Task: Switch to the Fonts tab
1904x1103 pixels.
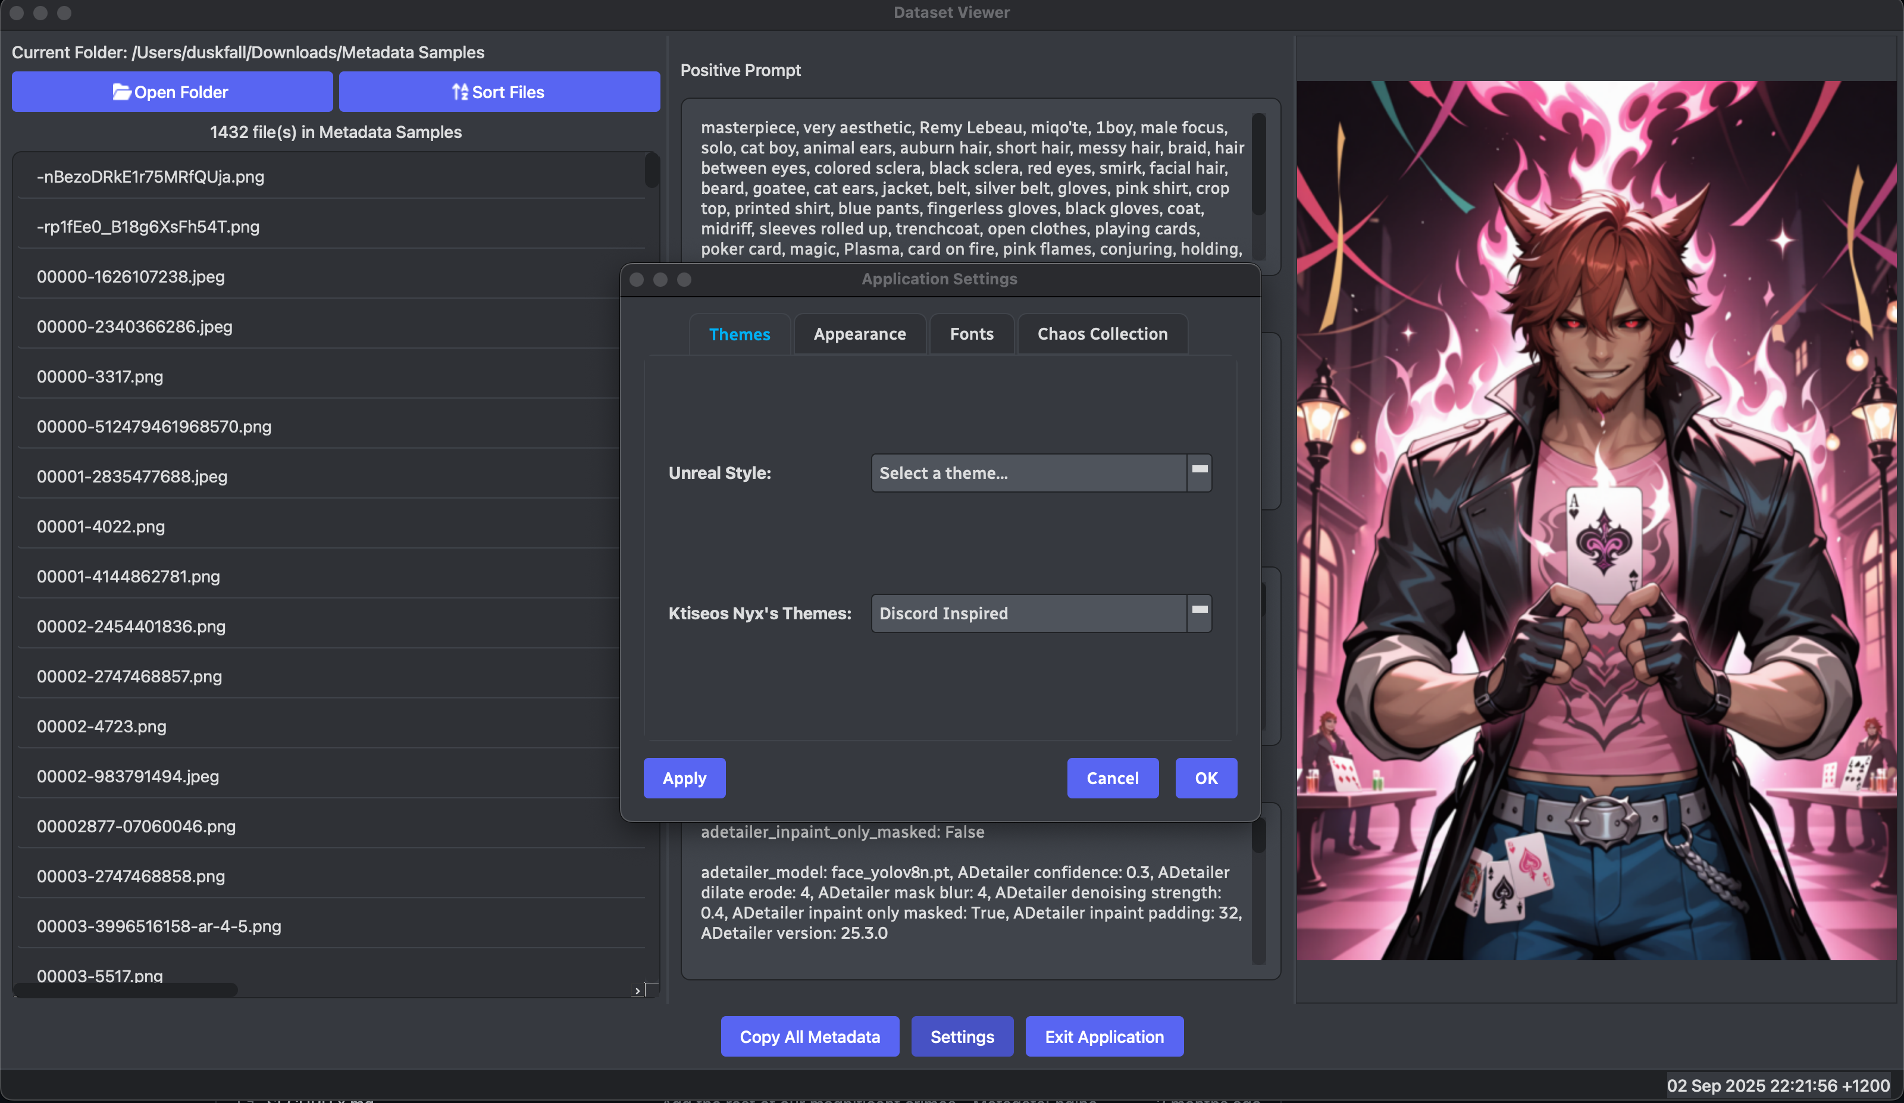Action: pyautogui.click(x=971, y=334)
